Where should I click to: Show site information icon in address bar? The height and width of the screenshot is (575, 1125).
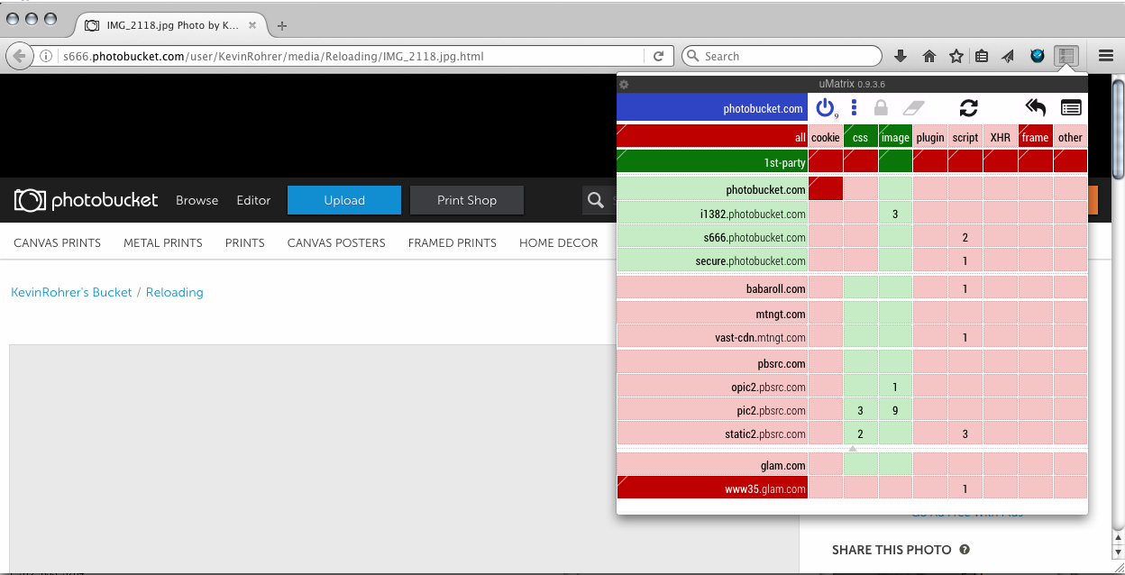click(46, 56)
